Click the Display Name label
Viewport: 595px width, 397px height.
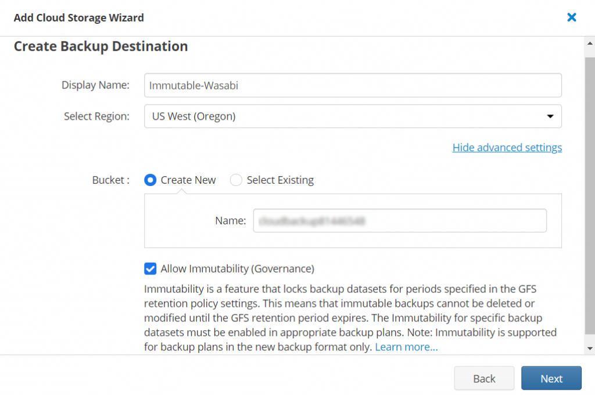[95, 85]
